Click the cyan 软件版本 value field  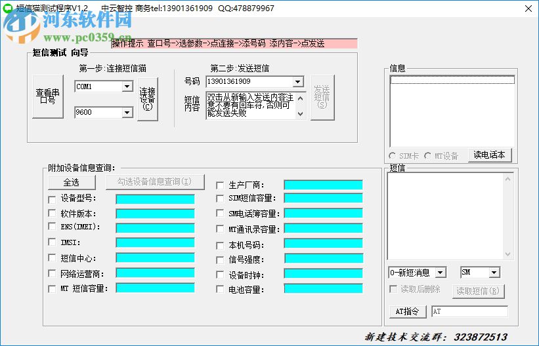click(156, 214)
